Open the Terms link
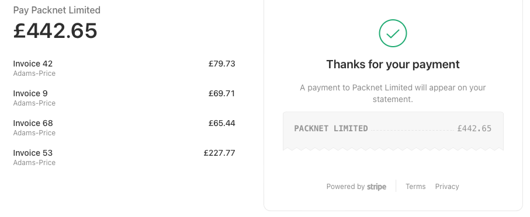Screen dimensions: 530x217 pos(415,187)
